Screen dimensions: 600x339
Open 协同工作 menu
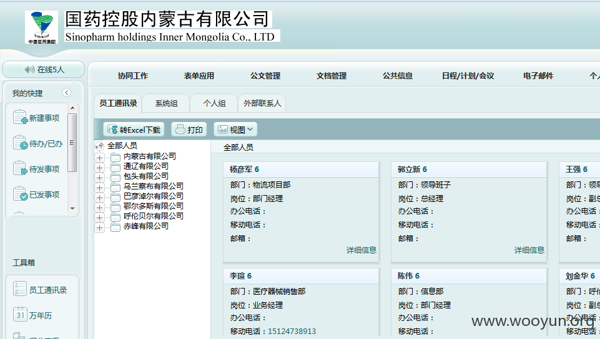[x=133, y=75]
